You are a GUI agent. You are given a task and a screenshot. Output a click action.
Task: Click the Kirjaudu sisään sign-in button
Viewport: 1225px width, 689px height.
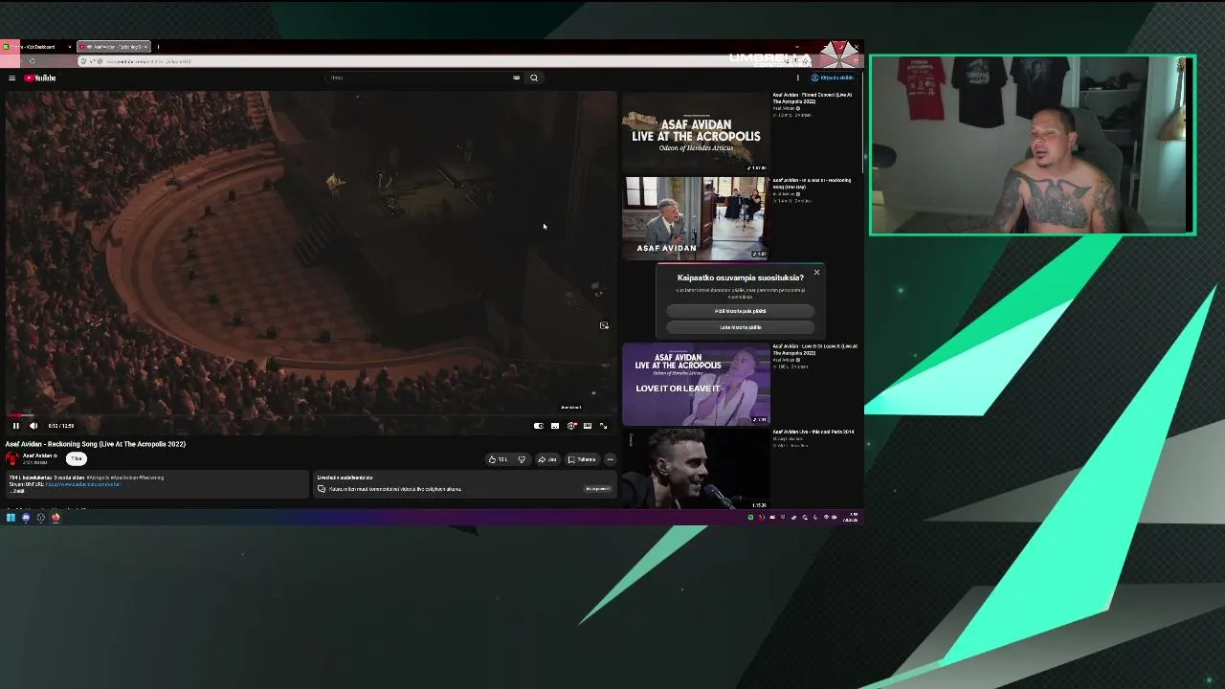(x=833, y=78)
